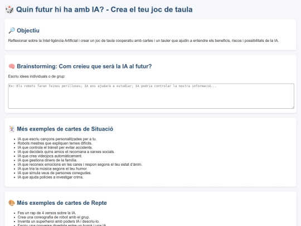Click the 'Més exemples de cartes de Situació' heading
Screen dimensions: 301x226
coord(65,129)
